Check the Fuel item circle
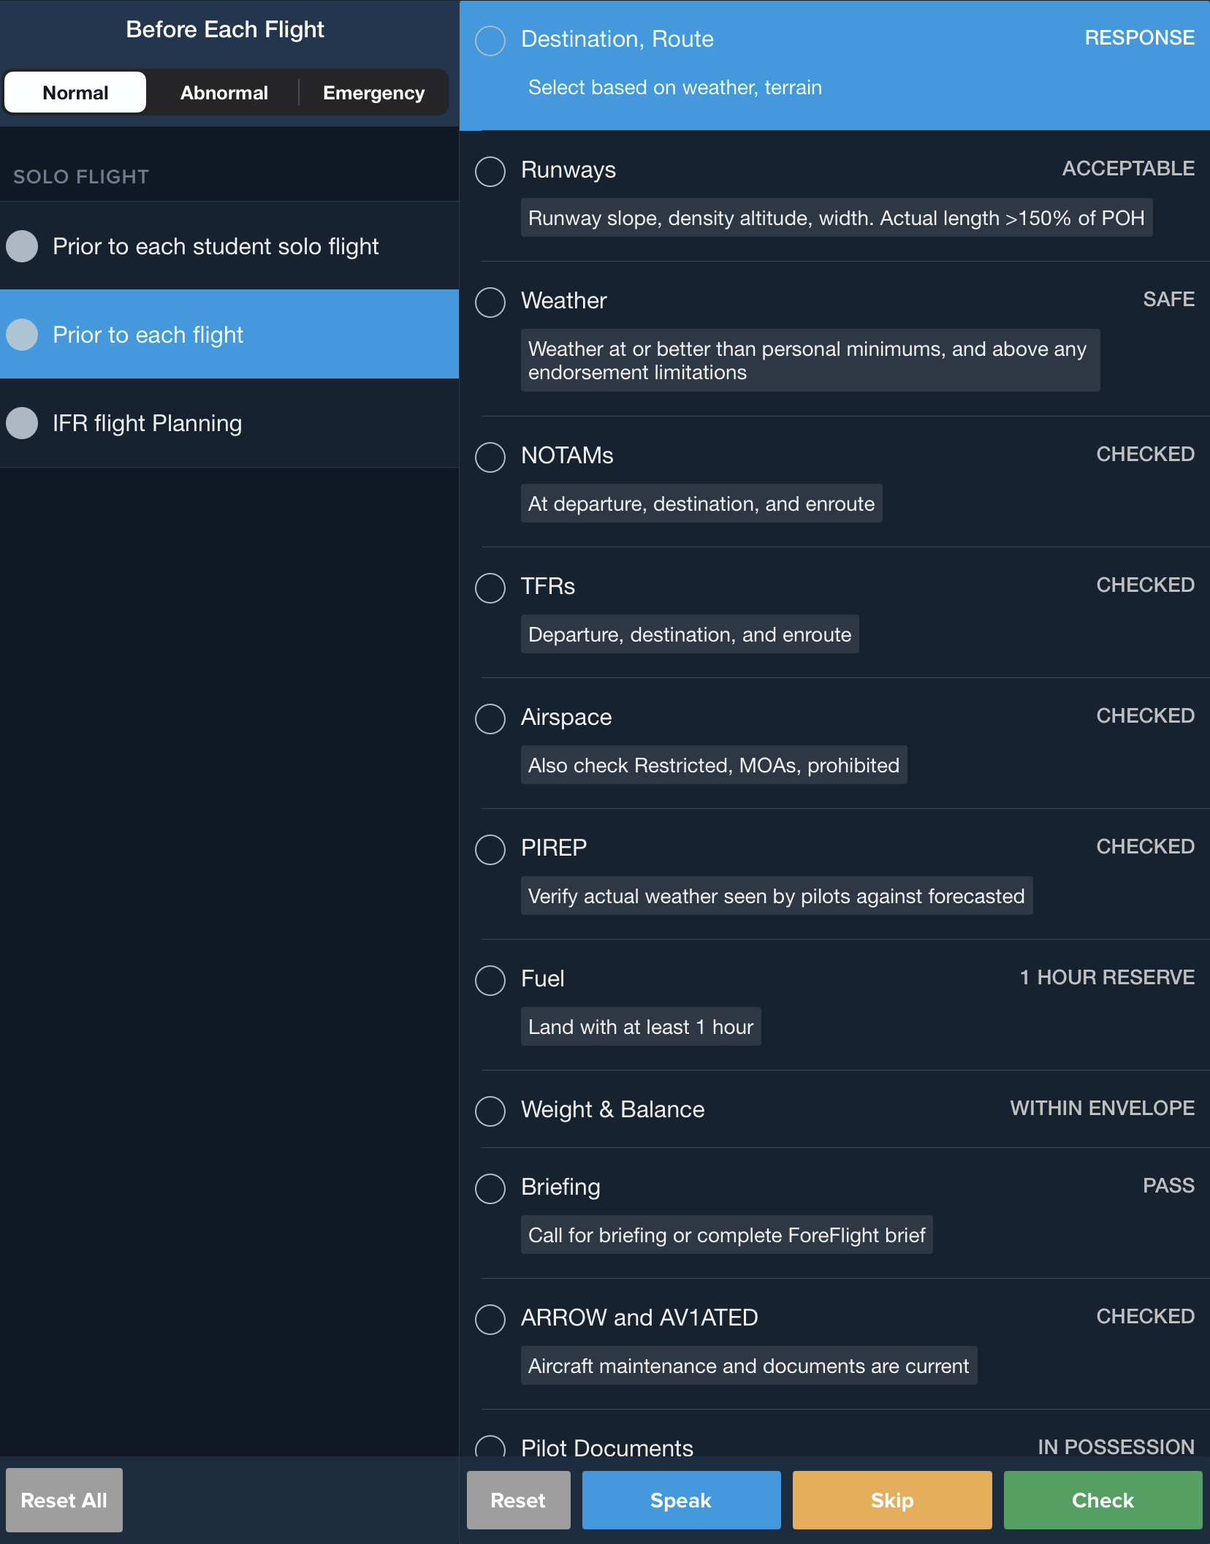1210x1544 pixels. pos(490,980)
